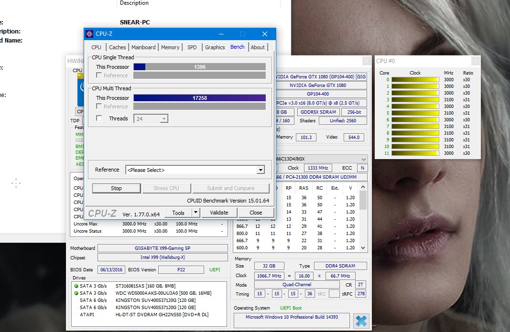Click the Multi Thread score progress bar
Image resolution: width=510 pixels, height=332 pixels.
pos(199,98)
